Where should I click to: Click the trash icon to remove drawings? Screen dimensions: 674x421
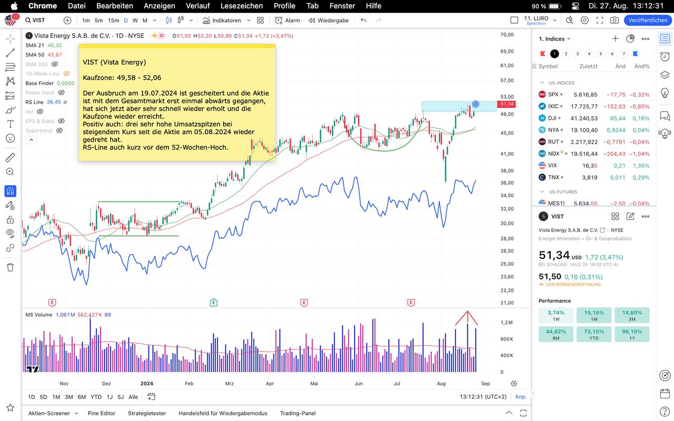10,267
